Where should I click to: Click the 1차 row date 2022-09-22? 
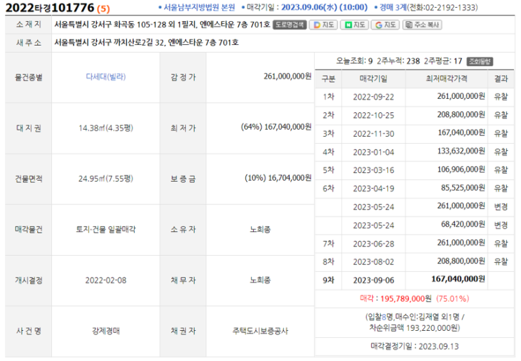click(374, 97)
